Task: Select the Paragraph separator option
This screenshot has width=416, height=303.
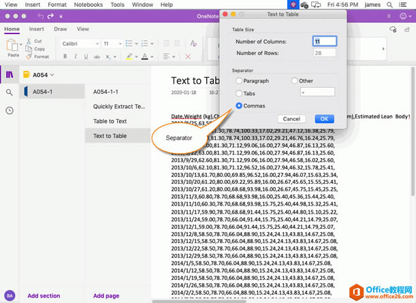Action: click(239, 81)
